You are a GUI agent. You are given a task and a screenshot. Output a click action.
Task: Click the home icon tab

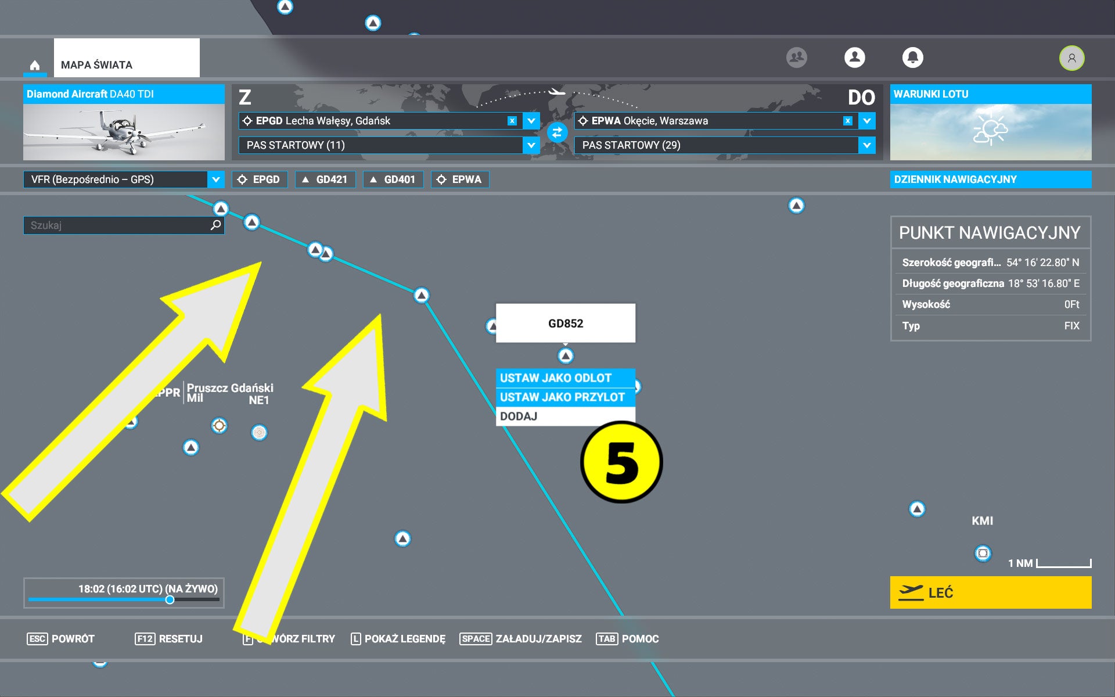pyautogui.click(x=35, y=65)
